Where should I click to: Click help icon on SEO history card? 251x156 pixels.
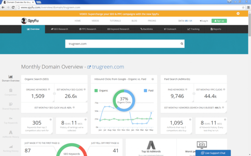(x=85, y=120)
